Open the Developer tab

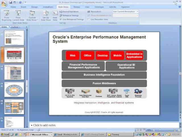tap(99, 7)
